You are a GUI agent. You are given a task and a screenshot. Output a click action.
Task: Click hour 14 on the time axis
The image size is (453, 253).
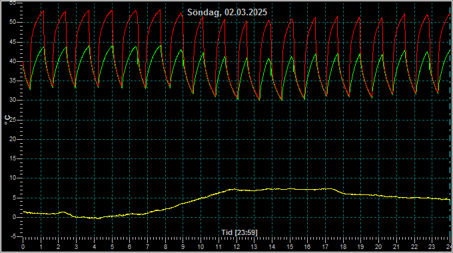tap(272, 247)
